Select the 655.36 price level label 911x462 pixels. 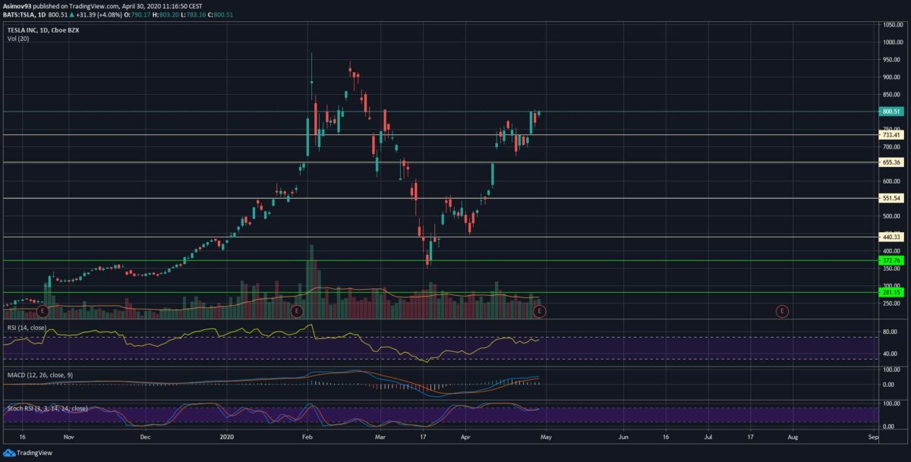point(891,162)
